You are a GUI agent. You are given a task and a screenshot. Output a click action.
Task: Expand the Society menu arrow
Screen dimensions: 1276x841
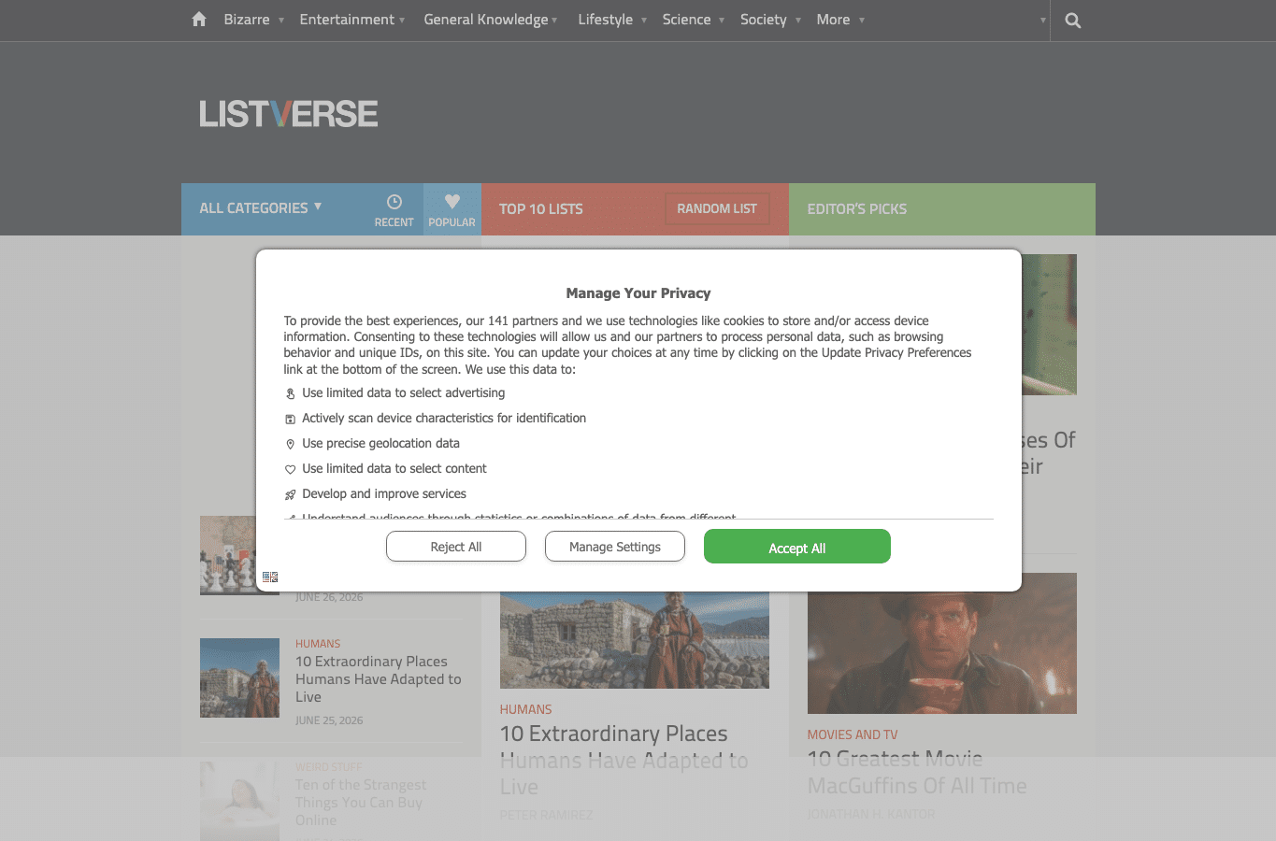pyautogui.click(x=797, y=21)
